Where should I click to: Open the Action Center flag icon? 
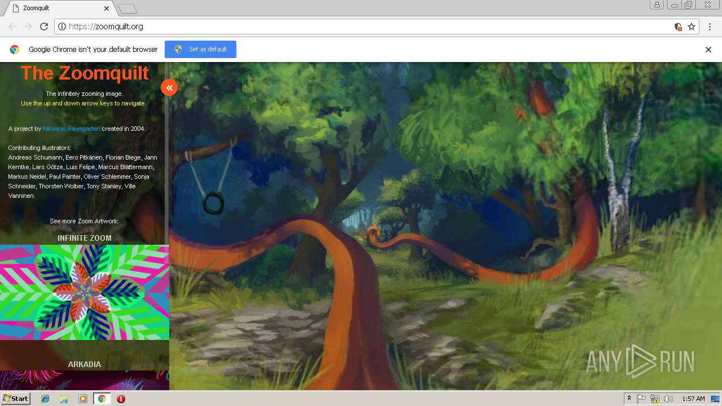coord(641,399)
